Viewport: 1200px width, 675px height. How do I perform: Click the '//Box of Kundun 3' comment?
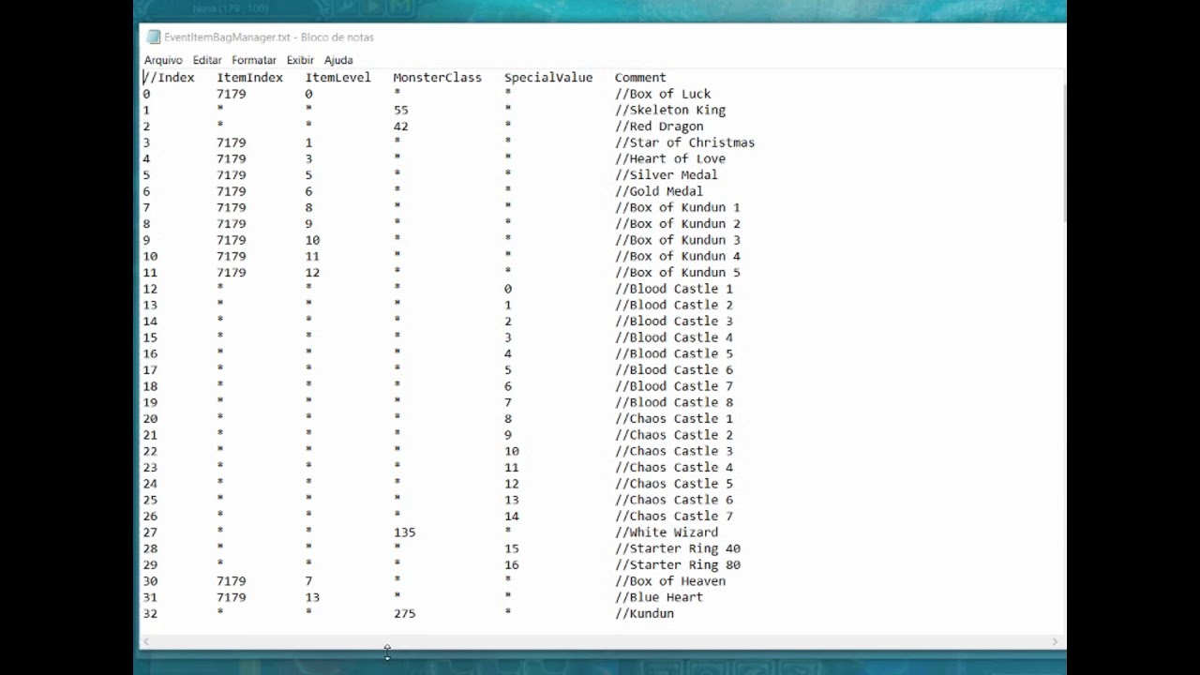tap(678, 240)
